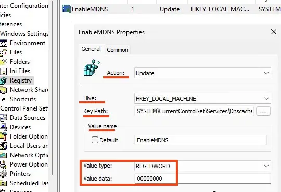Click the Folder Options icon
The image size is (281, 192).
tap(4, 136)
